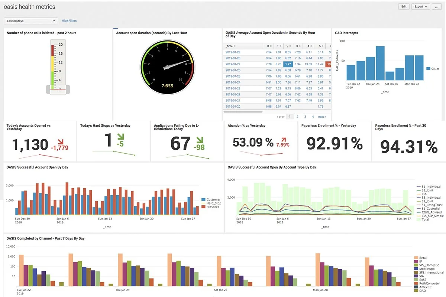446x297 pixels.
Task: Click red down arrow beside -1,779
Action: (x=60, y=141)
